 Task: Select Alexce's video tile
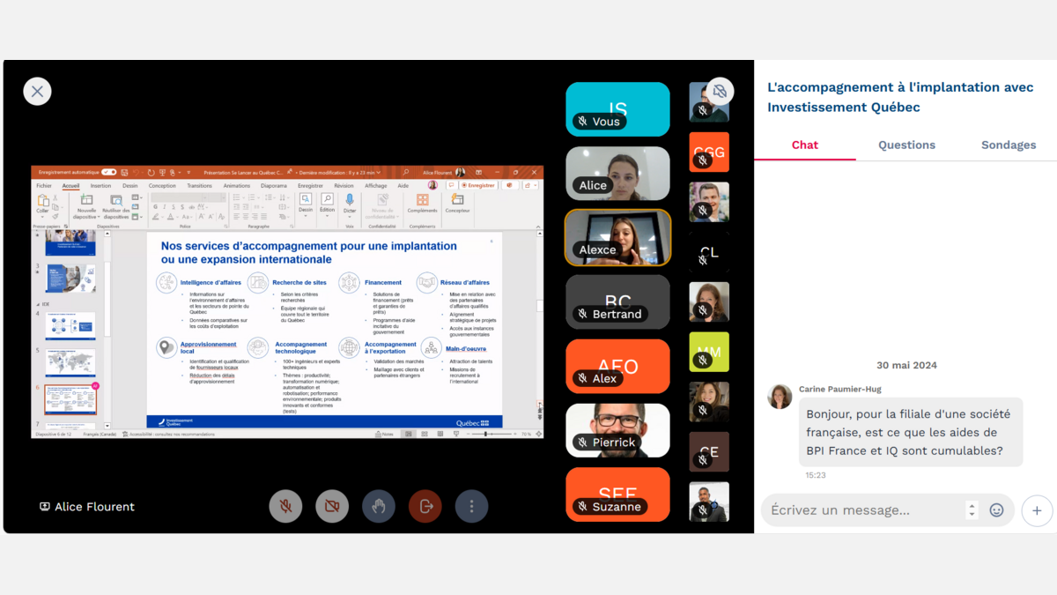[617, 237]
